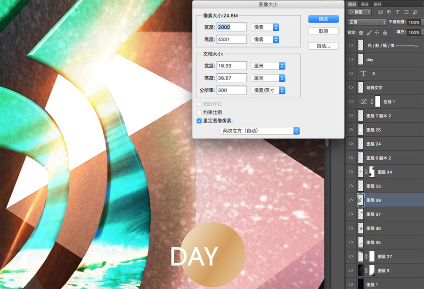This screenshot has height=289, width=424.
Task: Hide the 装饰文字 layer
Action: (351, 87)
